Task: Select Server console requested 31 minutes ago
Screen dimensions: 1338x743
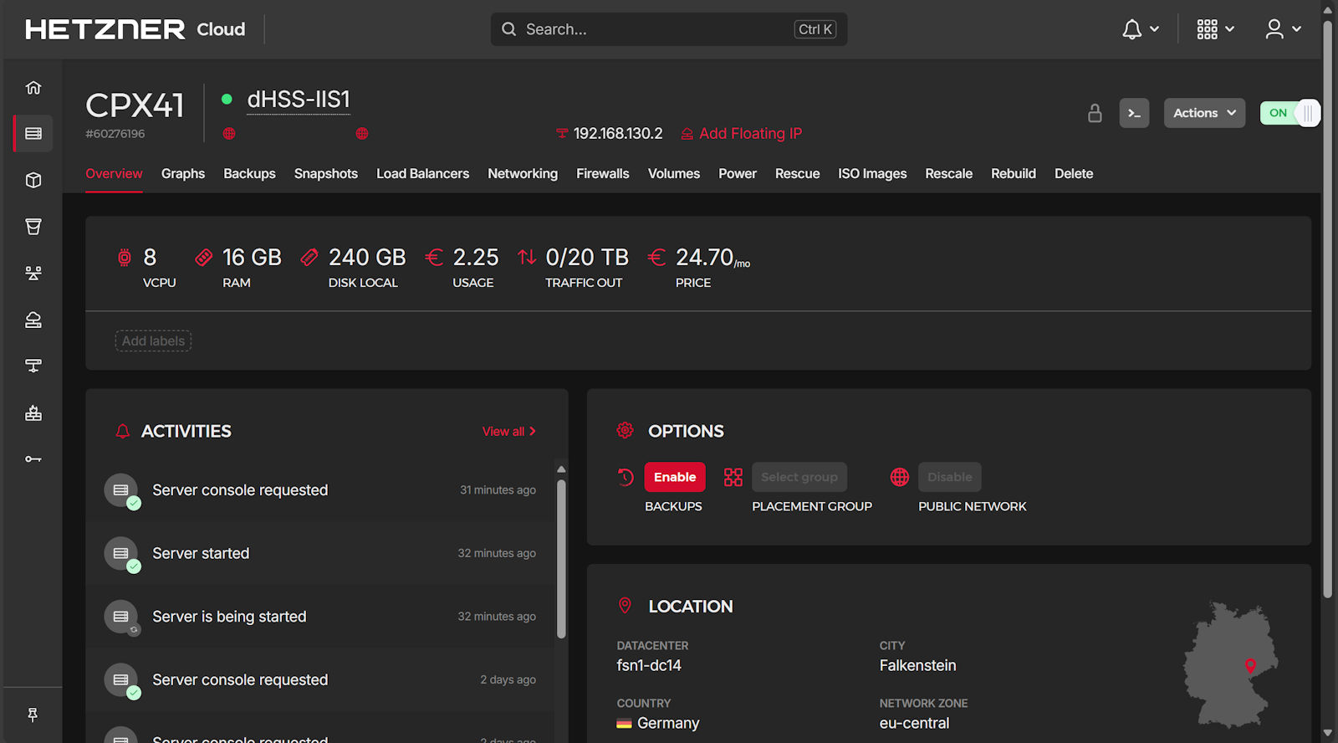Action: (319, 490)
